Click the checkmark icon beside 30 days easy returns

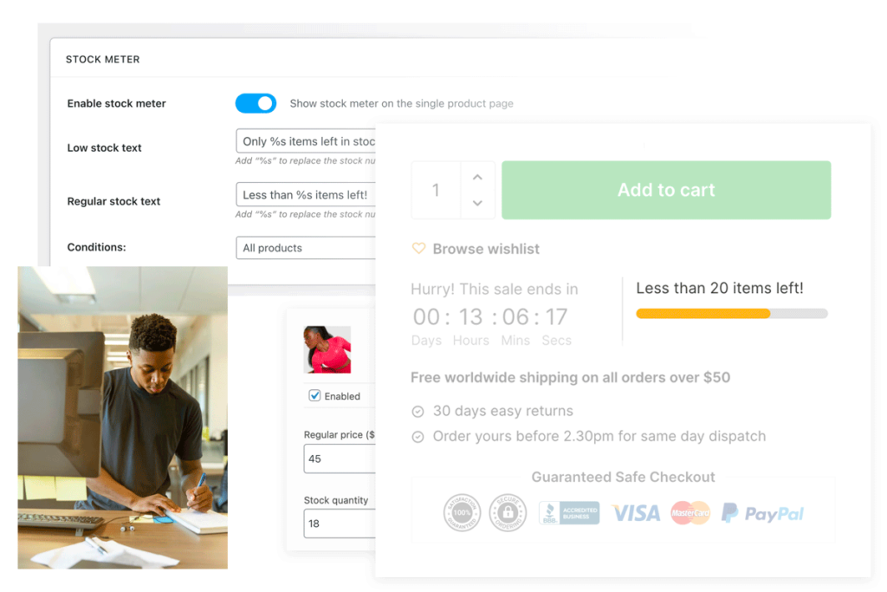coord(418,411)
